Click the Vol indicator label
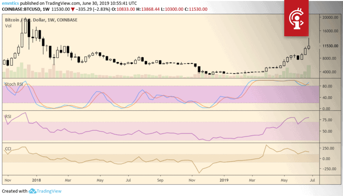The height and width of the screenshot is (196, 343). tap(8, 26)
